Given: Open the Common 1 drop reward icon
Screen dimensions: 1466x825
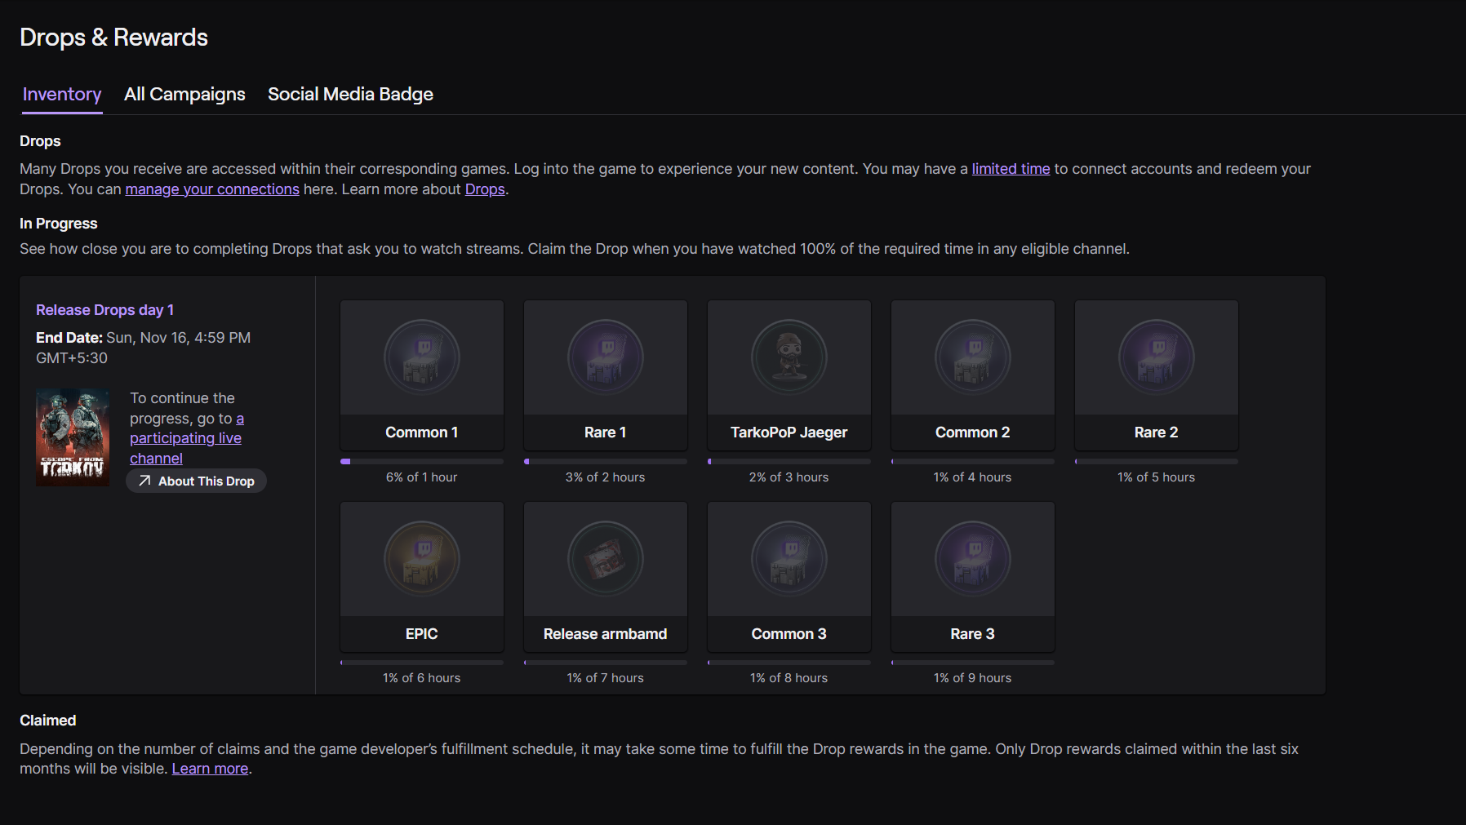Looking at the screenshot, I should point(421,357).
